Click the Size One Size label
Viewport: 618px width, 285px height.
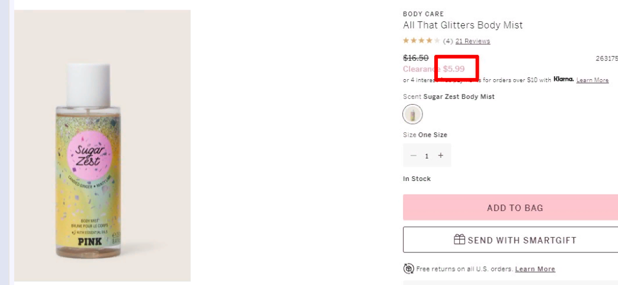click(x=425, y=135)
